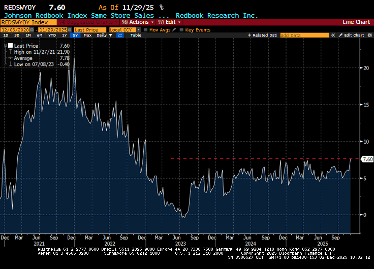
Task: Toggle the Mov Avgs checkbox
Action: [146, 30]
